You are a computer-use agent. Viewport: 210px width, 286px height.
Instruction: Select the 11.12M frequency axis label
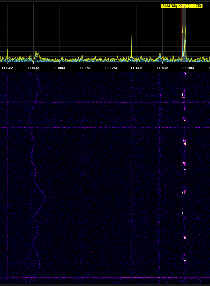click(111, 68)
